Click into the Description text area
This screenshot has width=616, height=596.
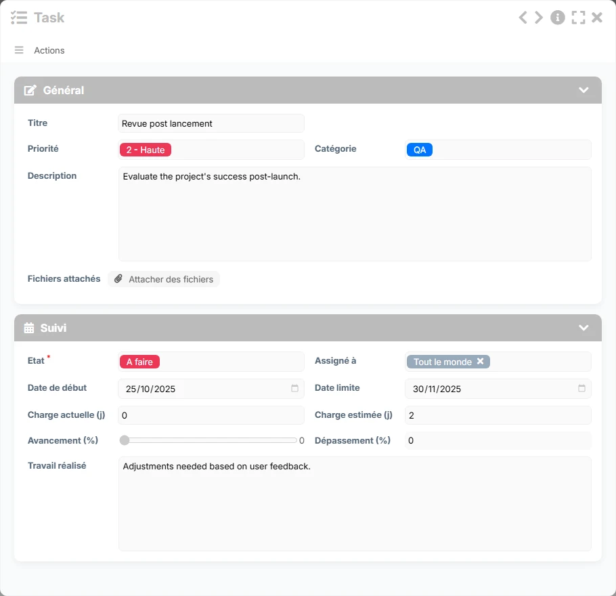pyautogui.click(x=355, y=214)
